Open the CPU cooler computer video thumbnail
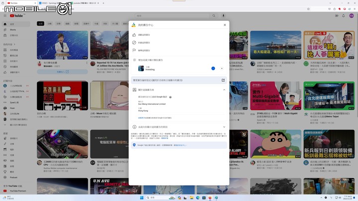This screenshot has height=201, width=358. coord(62,144)
